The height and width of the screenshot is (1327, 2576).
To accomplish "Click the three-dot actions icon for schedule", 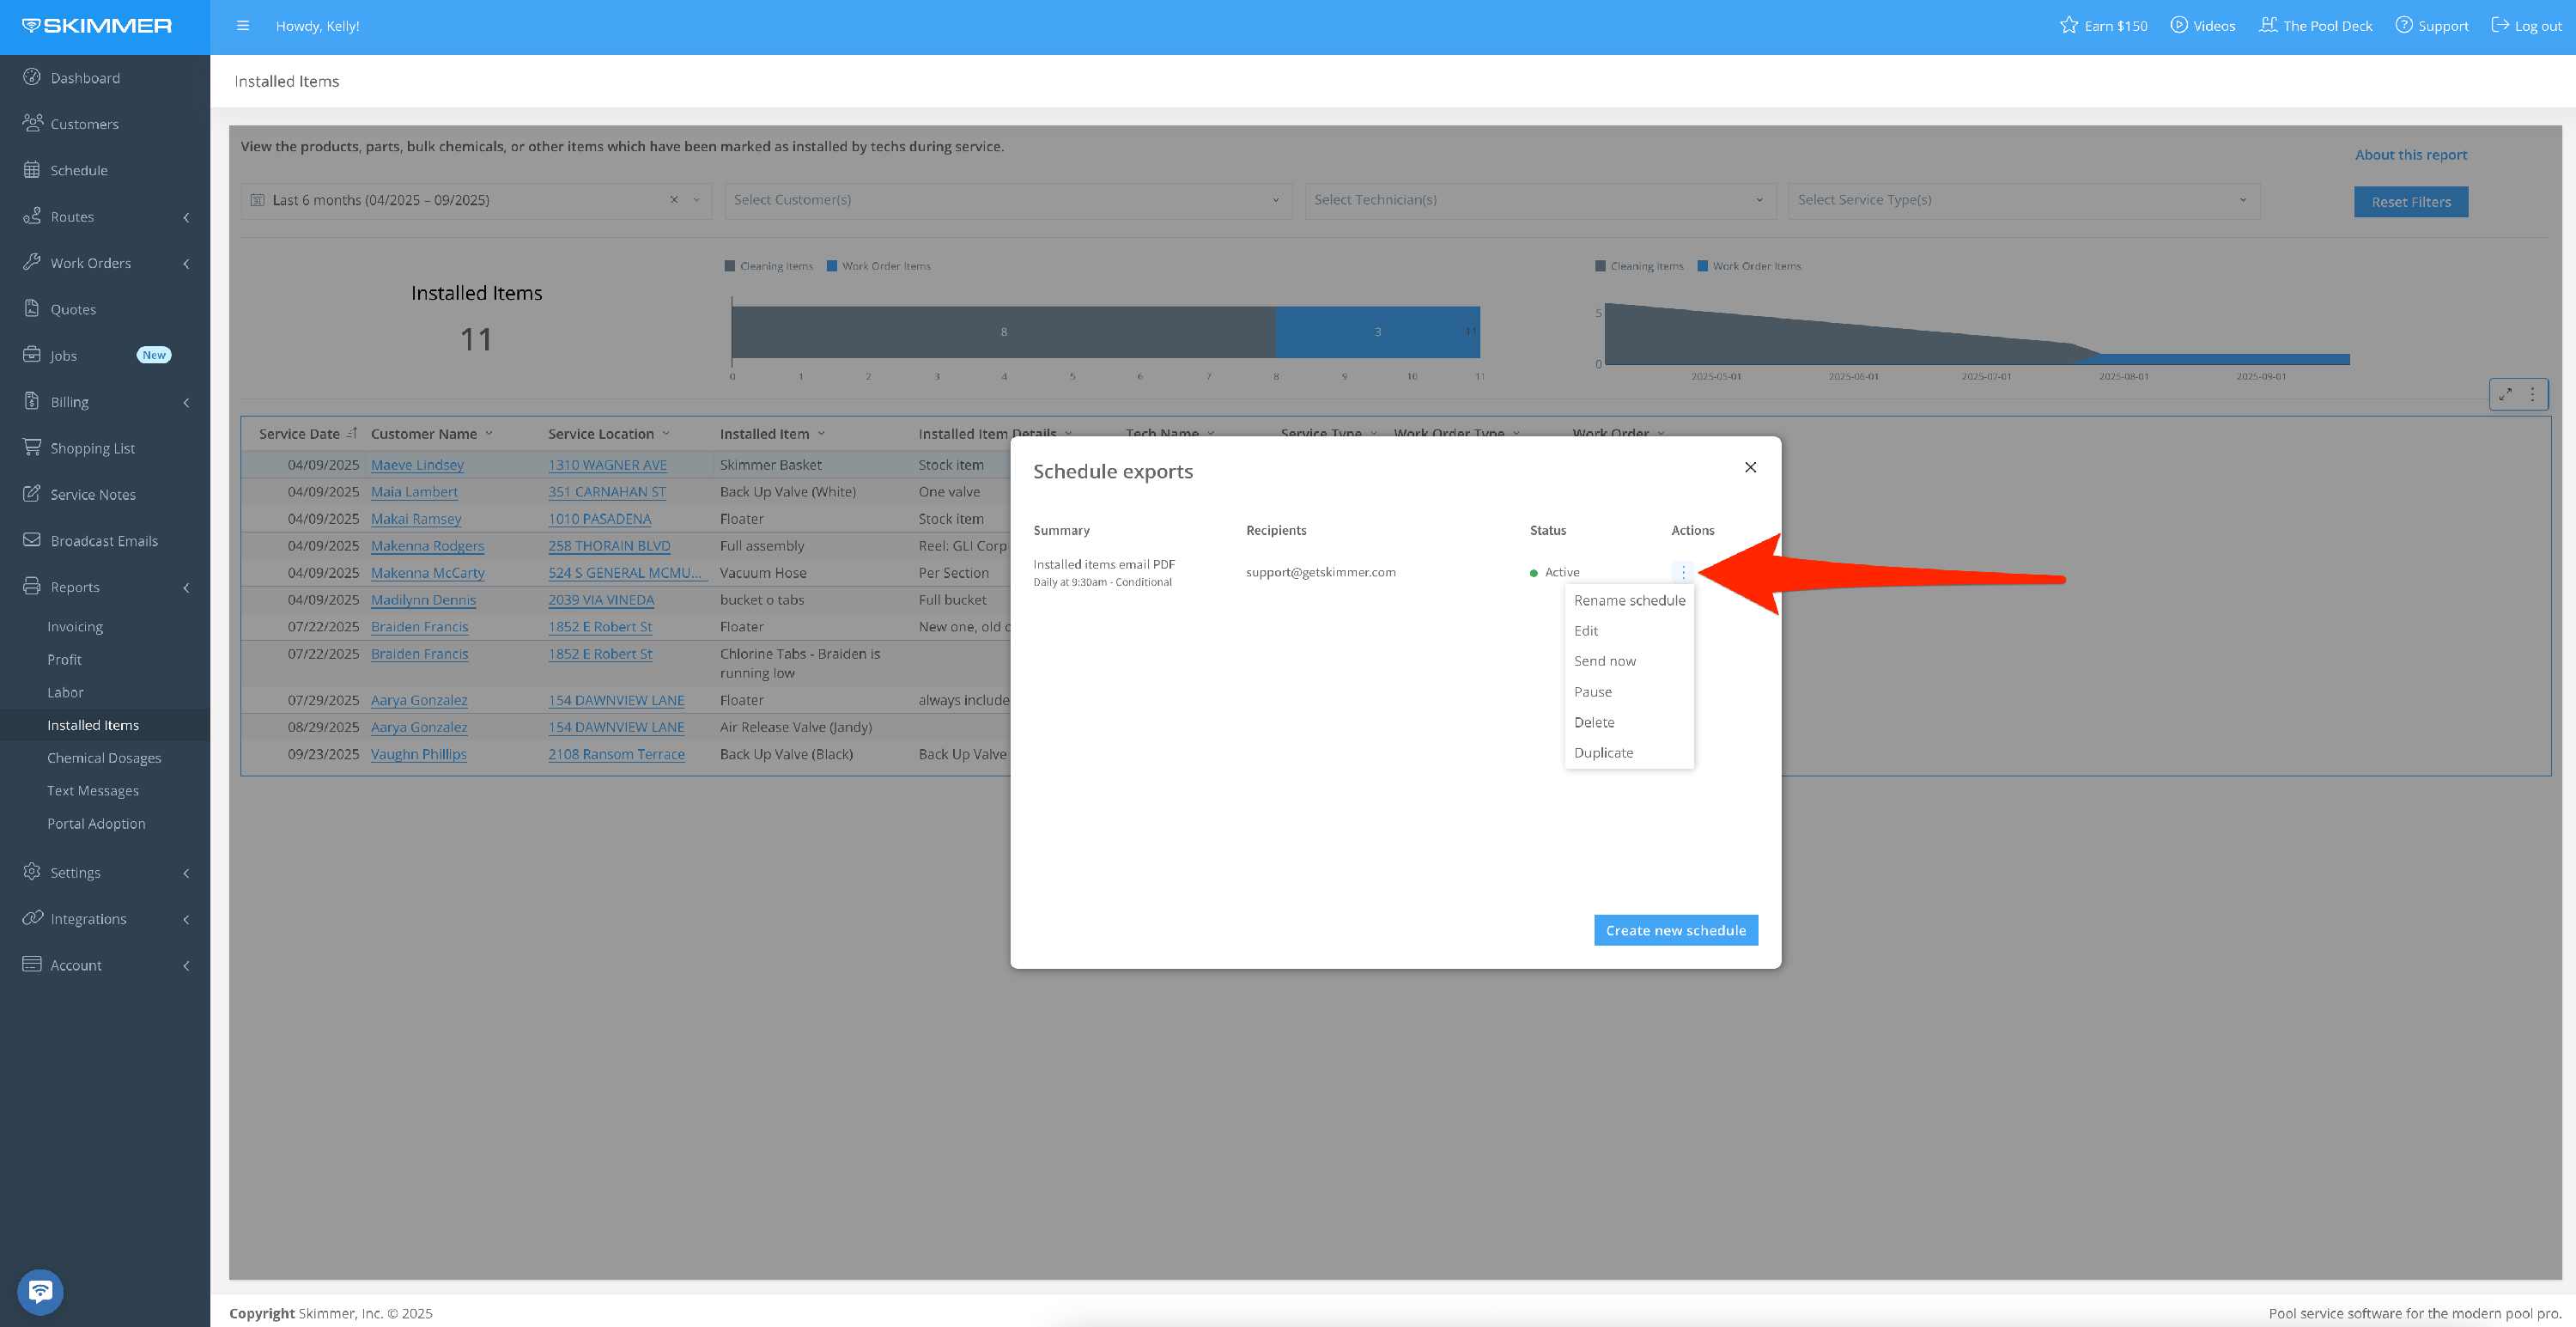I will click(1683, 572).
